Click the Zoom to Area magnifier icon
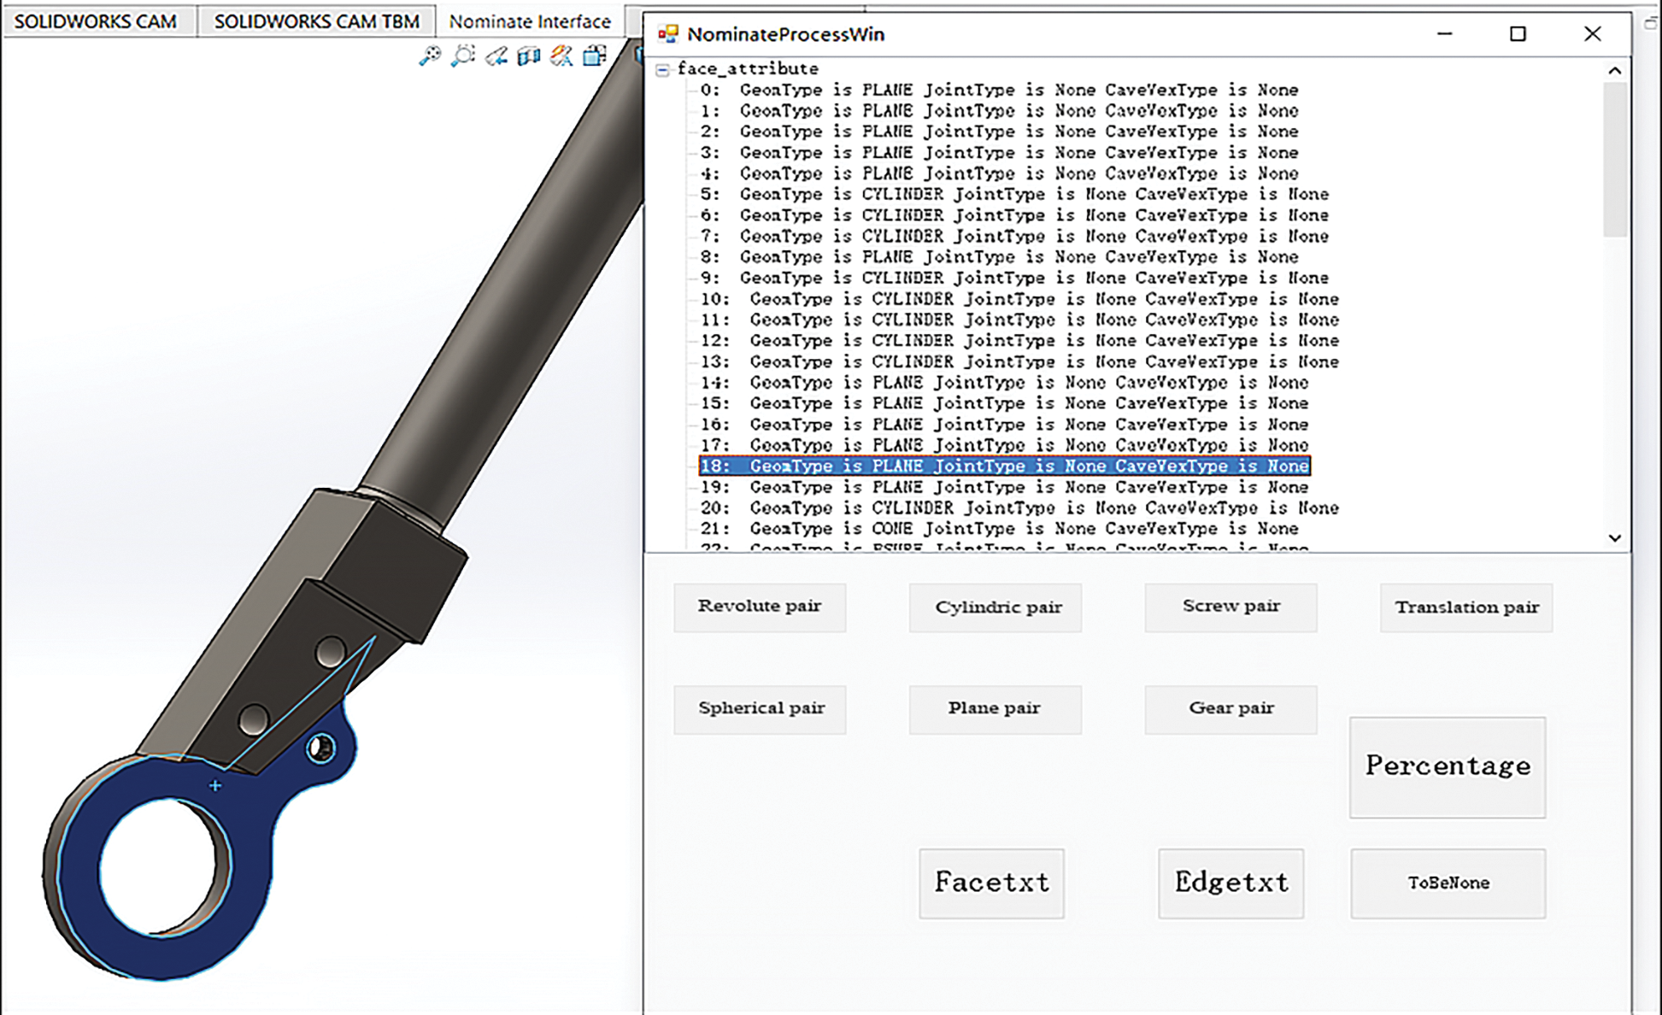The image size is (1662, 1015). (x=462, y=56)
